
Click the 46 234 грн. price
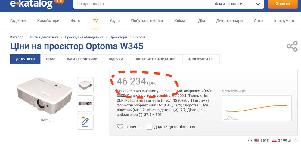pos(136,81)
